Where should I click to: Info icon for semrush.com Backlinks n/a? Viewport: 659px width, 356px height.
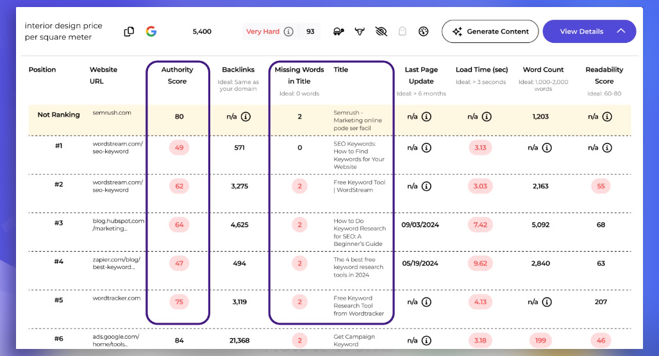coord(246,117)
